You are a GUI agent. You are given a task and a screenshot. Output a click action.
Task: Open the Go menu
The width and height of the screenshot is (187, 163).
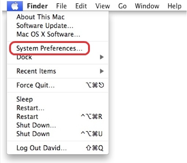pos(122,6)
